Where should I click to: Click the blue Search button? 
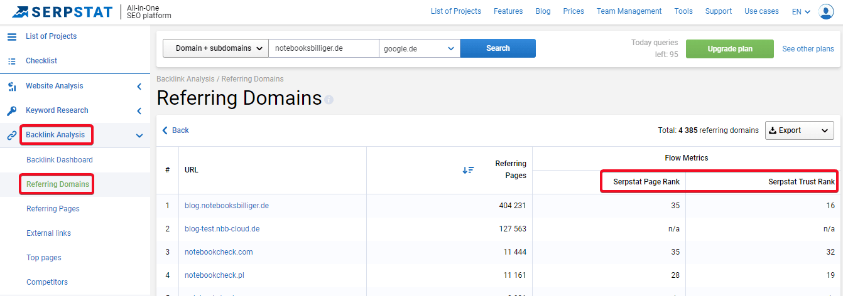point(498,48)
